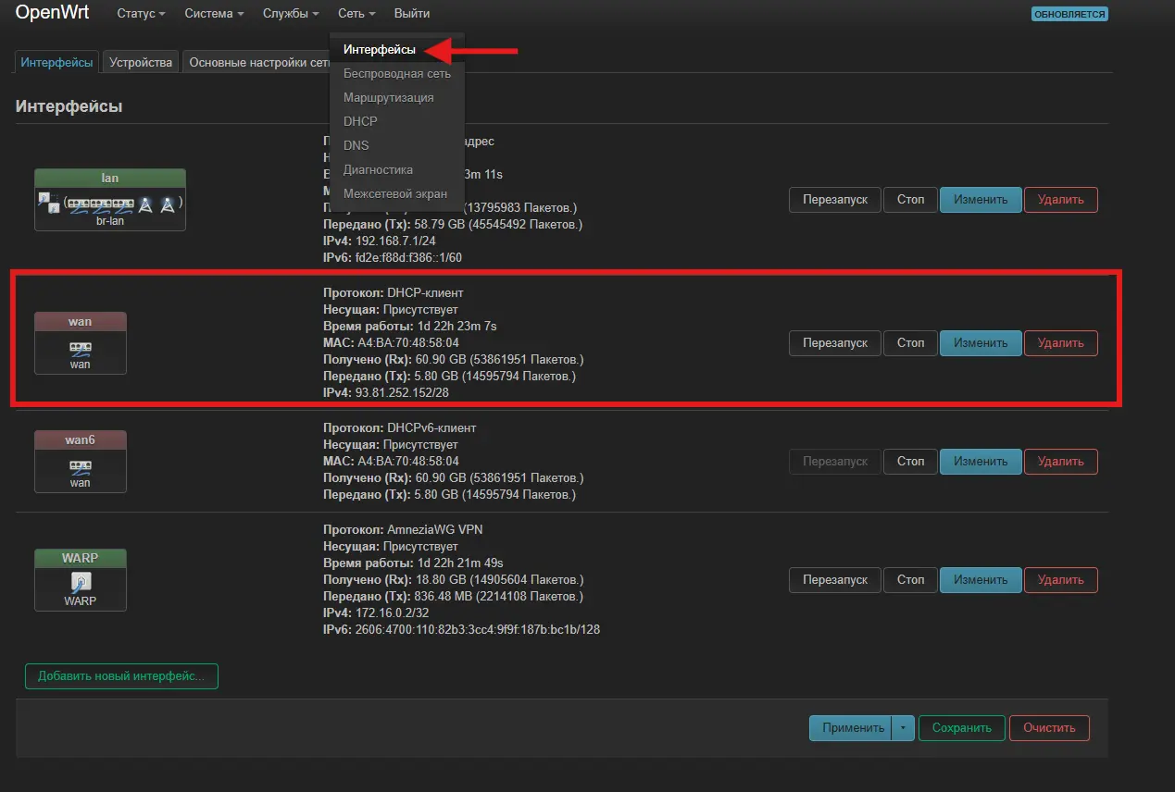Restart the wan DHCP-клиент interface
The width and height of the screenshot is (1175, 792).
tap(835, 343)
